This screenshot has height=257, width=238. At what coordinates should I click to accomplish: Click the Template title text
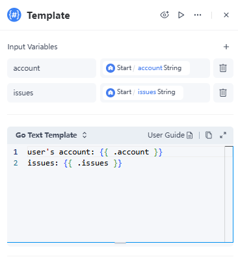click(x=48, y=16)
